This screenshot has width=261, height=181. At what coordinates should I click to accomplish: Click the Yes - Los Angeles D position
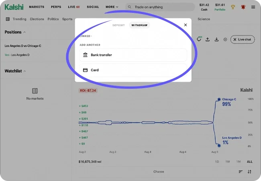click(17, 55)
